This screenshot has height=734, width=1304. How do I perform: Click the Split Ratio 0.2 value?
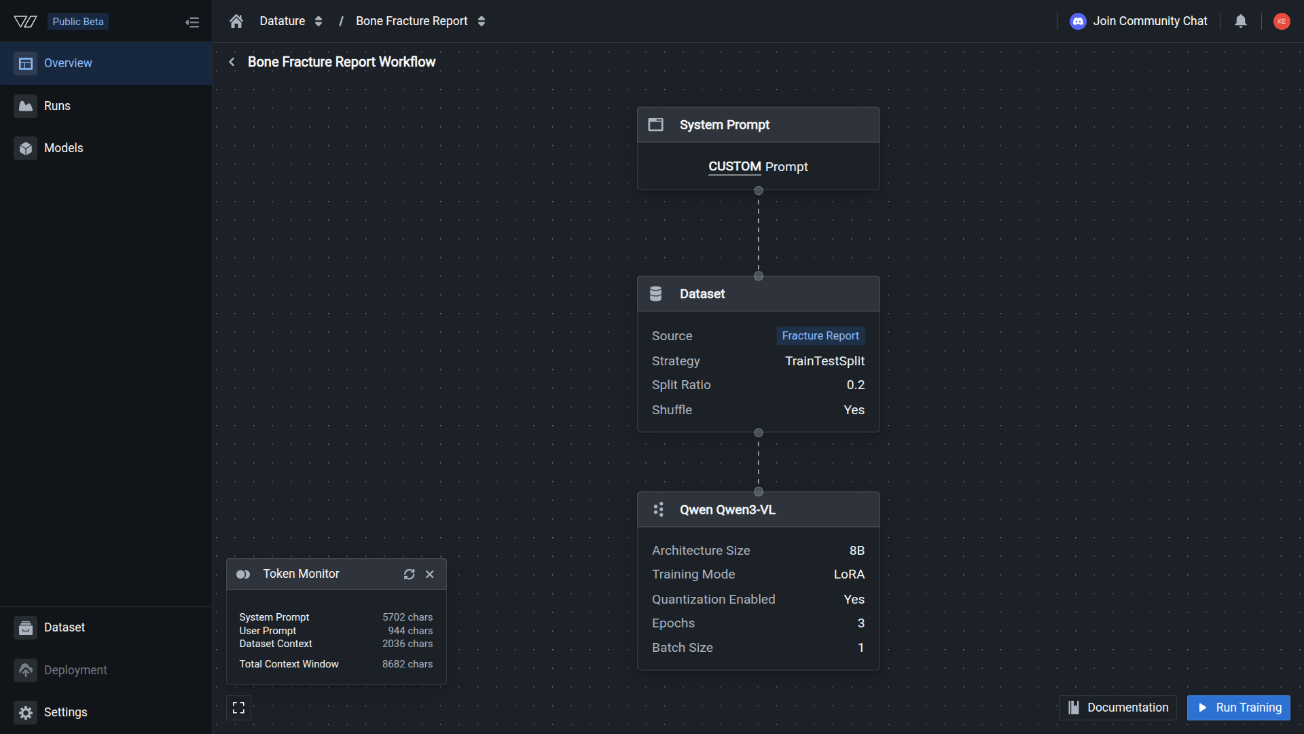coord(856,385)
